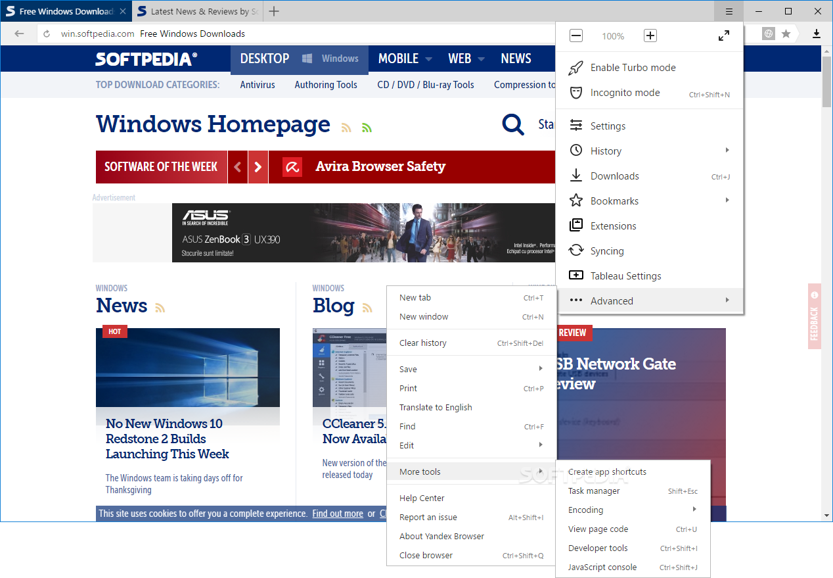
Task: Click the Find out more cookie link
Action: point(338,514)
